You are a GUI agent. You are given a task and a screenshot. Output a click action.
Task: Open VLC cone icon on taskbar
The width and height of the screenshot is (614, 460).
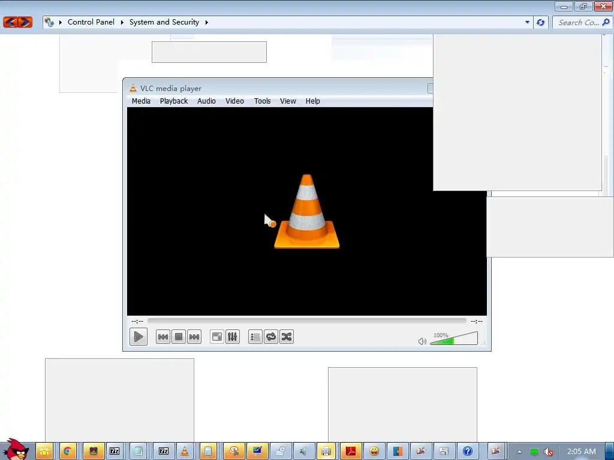coord(185,452)
